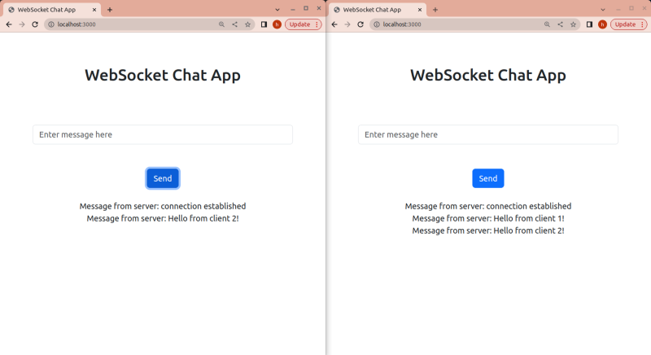Image resolution: width=651 pixels, height=355 pixels.
Task: Click the share icon in left address bar
Action: [x=234, y=24]
